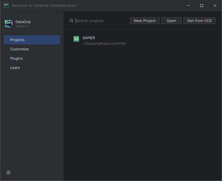The height and width of the screenshot is (181, 222).
Task: Click the 2023.2.3 version label
Action: [x=22, y=26]
